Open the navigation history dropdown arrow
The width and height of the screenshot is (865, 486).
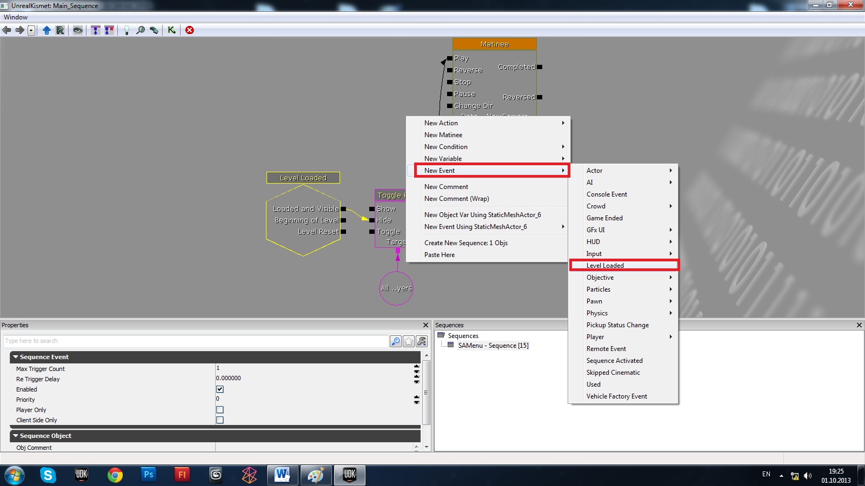[31, 30]
